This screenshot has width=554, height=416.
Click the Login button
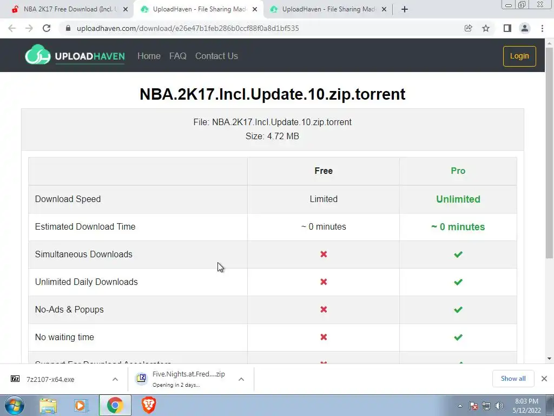point(519,56)
